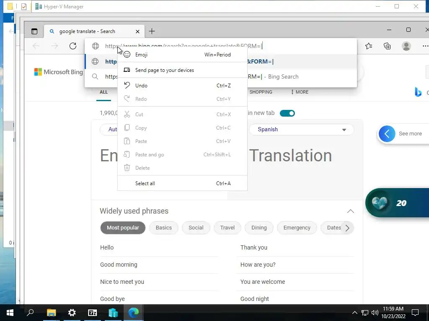Click the Good night phrase
The height and width of the screenshot is (321, 429).
[x=255, y=299]
